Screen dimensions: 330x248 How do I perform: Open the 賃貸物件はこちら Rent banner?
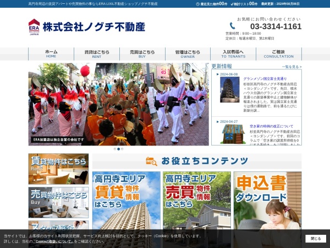click(x=58, y=169)
